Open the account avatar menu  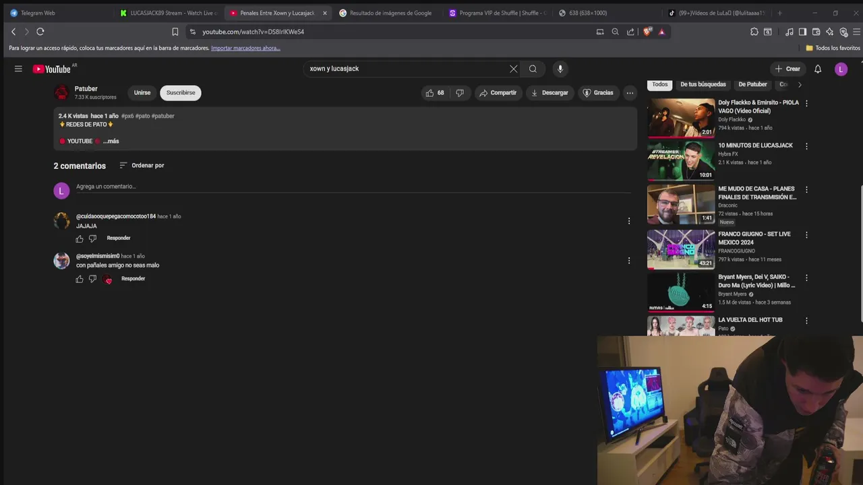pos(841,69)
